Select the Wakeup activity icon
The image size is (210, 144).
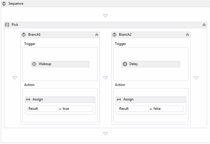(34, 64)
